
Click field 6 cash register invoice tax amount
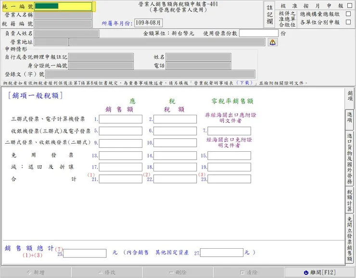[175, 131]
